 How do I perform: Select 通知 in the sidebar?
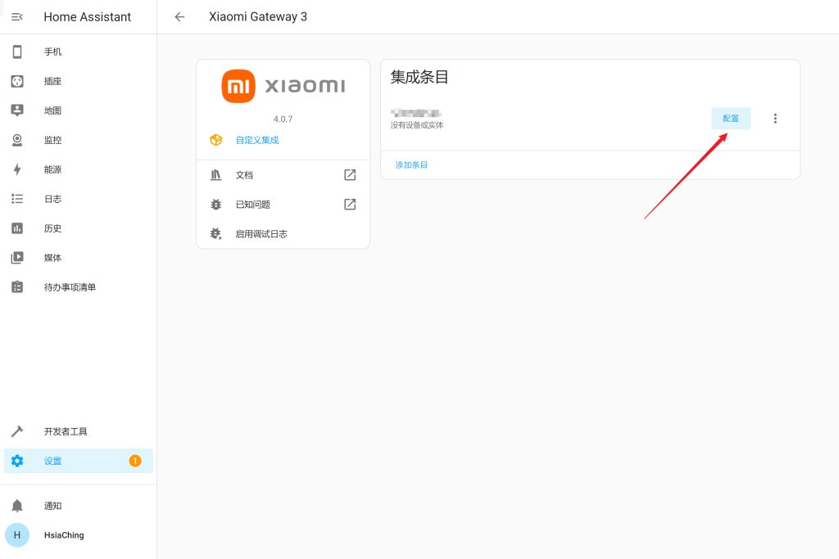click(79, 506)
